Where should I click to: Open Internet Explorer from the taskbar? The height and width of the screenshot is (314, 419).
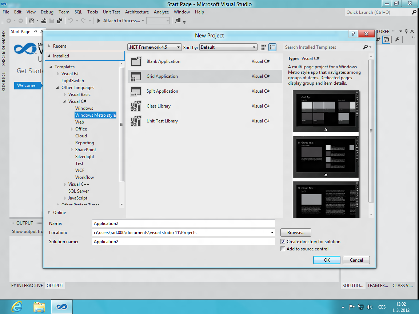pos(17,307)
